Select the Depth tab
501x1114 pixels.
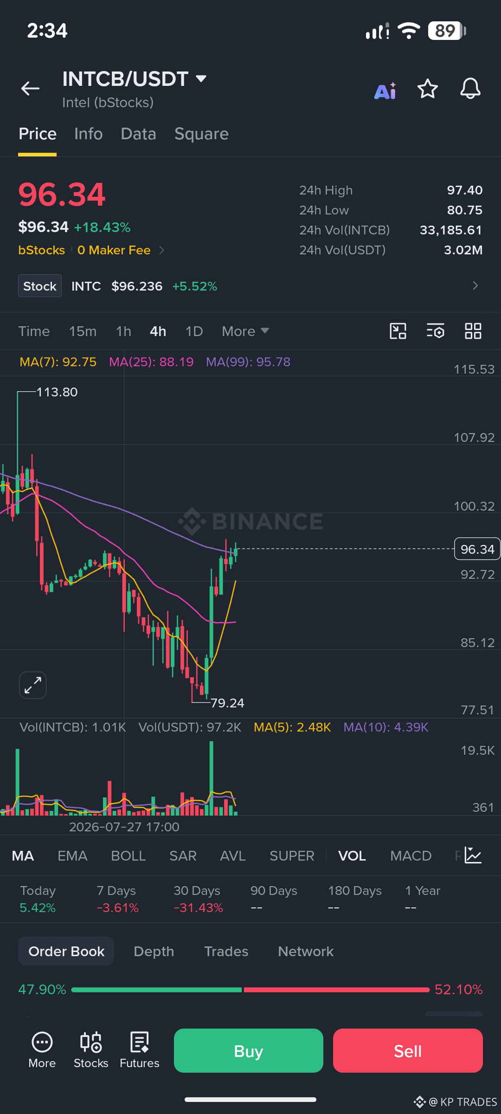click(154, 951)
